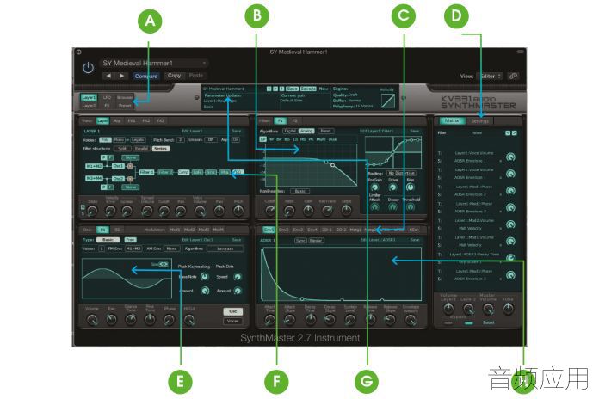Set filter structure to Series
Viewport: 599px width, 399px height.
tap(160, 149)
